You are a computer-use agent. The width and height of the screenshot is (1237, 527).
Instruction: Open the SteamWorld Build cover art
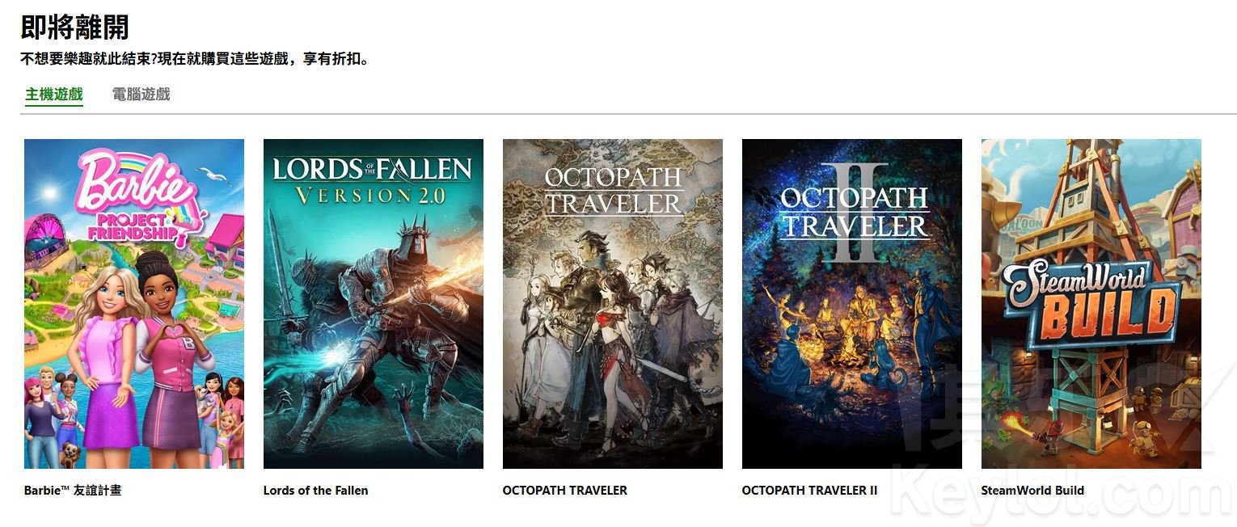[1091, 304]
